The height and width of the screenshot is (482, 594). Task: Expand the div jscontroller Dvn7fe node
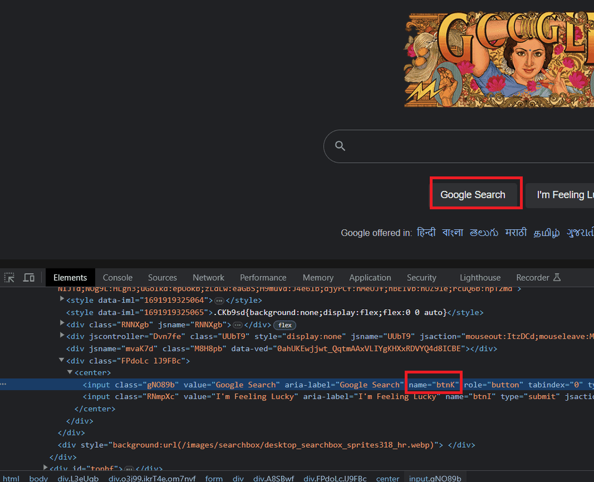(61, 336)
